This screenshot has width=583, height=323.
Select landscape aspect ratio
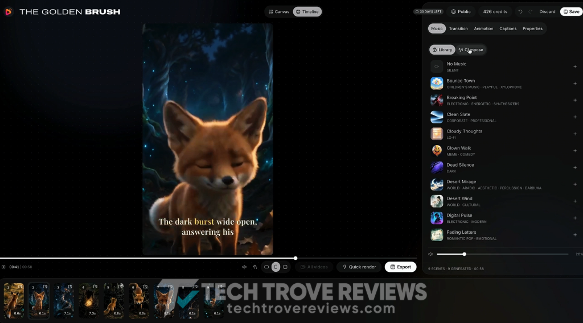pyautogui.click(x=266, y=267)
